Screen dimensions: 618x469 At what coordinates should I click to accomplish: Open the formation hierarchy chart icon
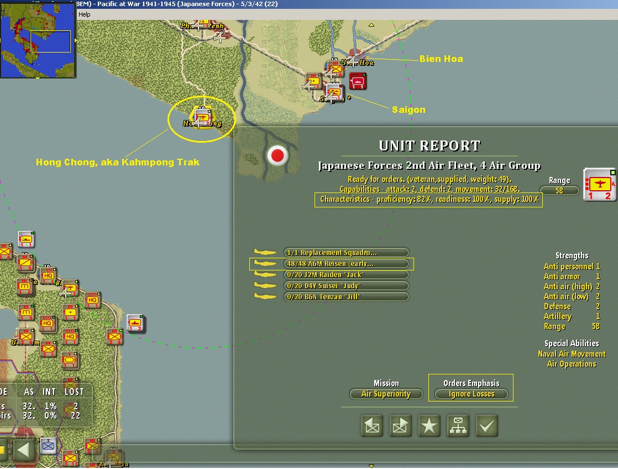(x=458, y=426)
